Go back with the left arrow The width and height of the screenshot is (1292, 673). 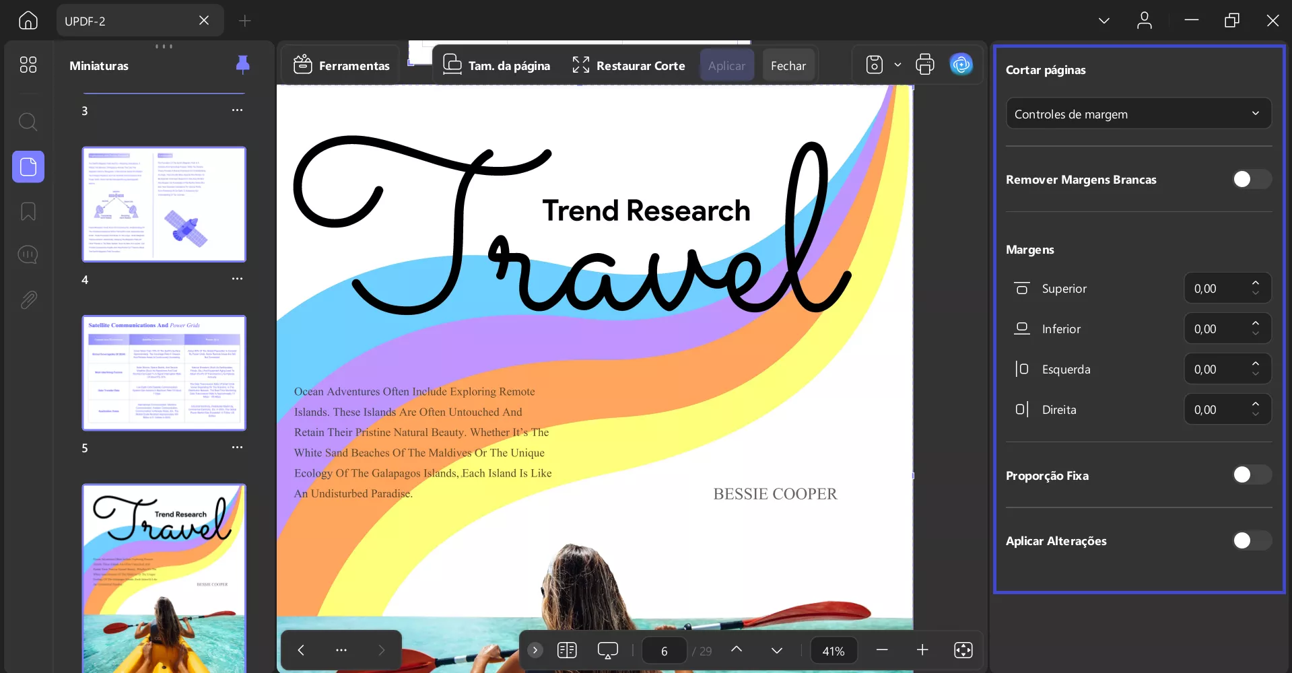point(301,650)
